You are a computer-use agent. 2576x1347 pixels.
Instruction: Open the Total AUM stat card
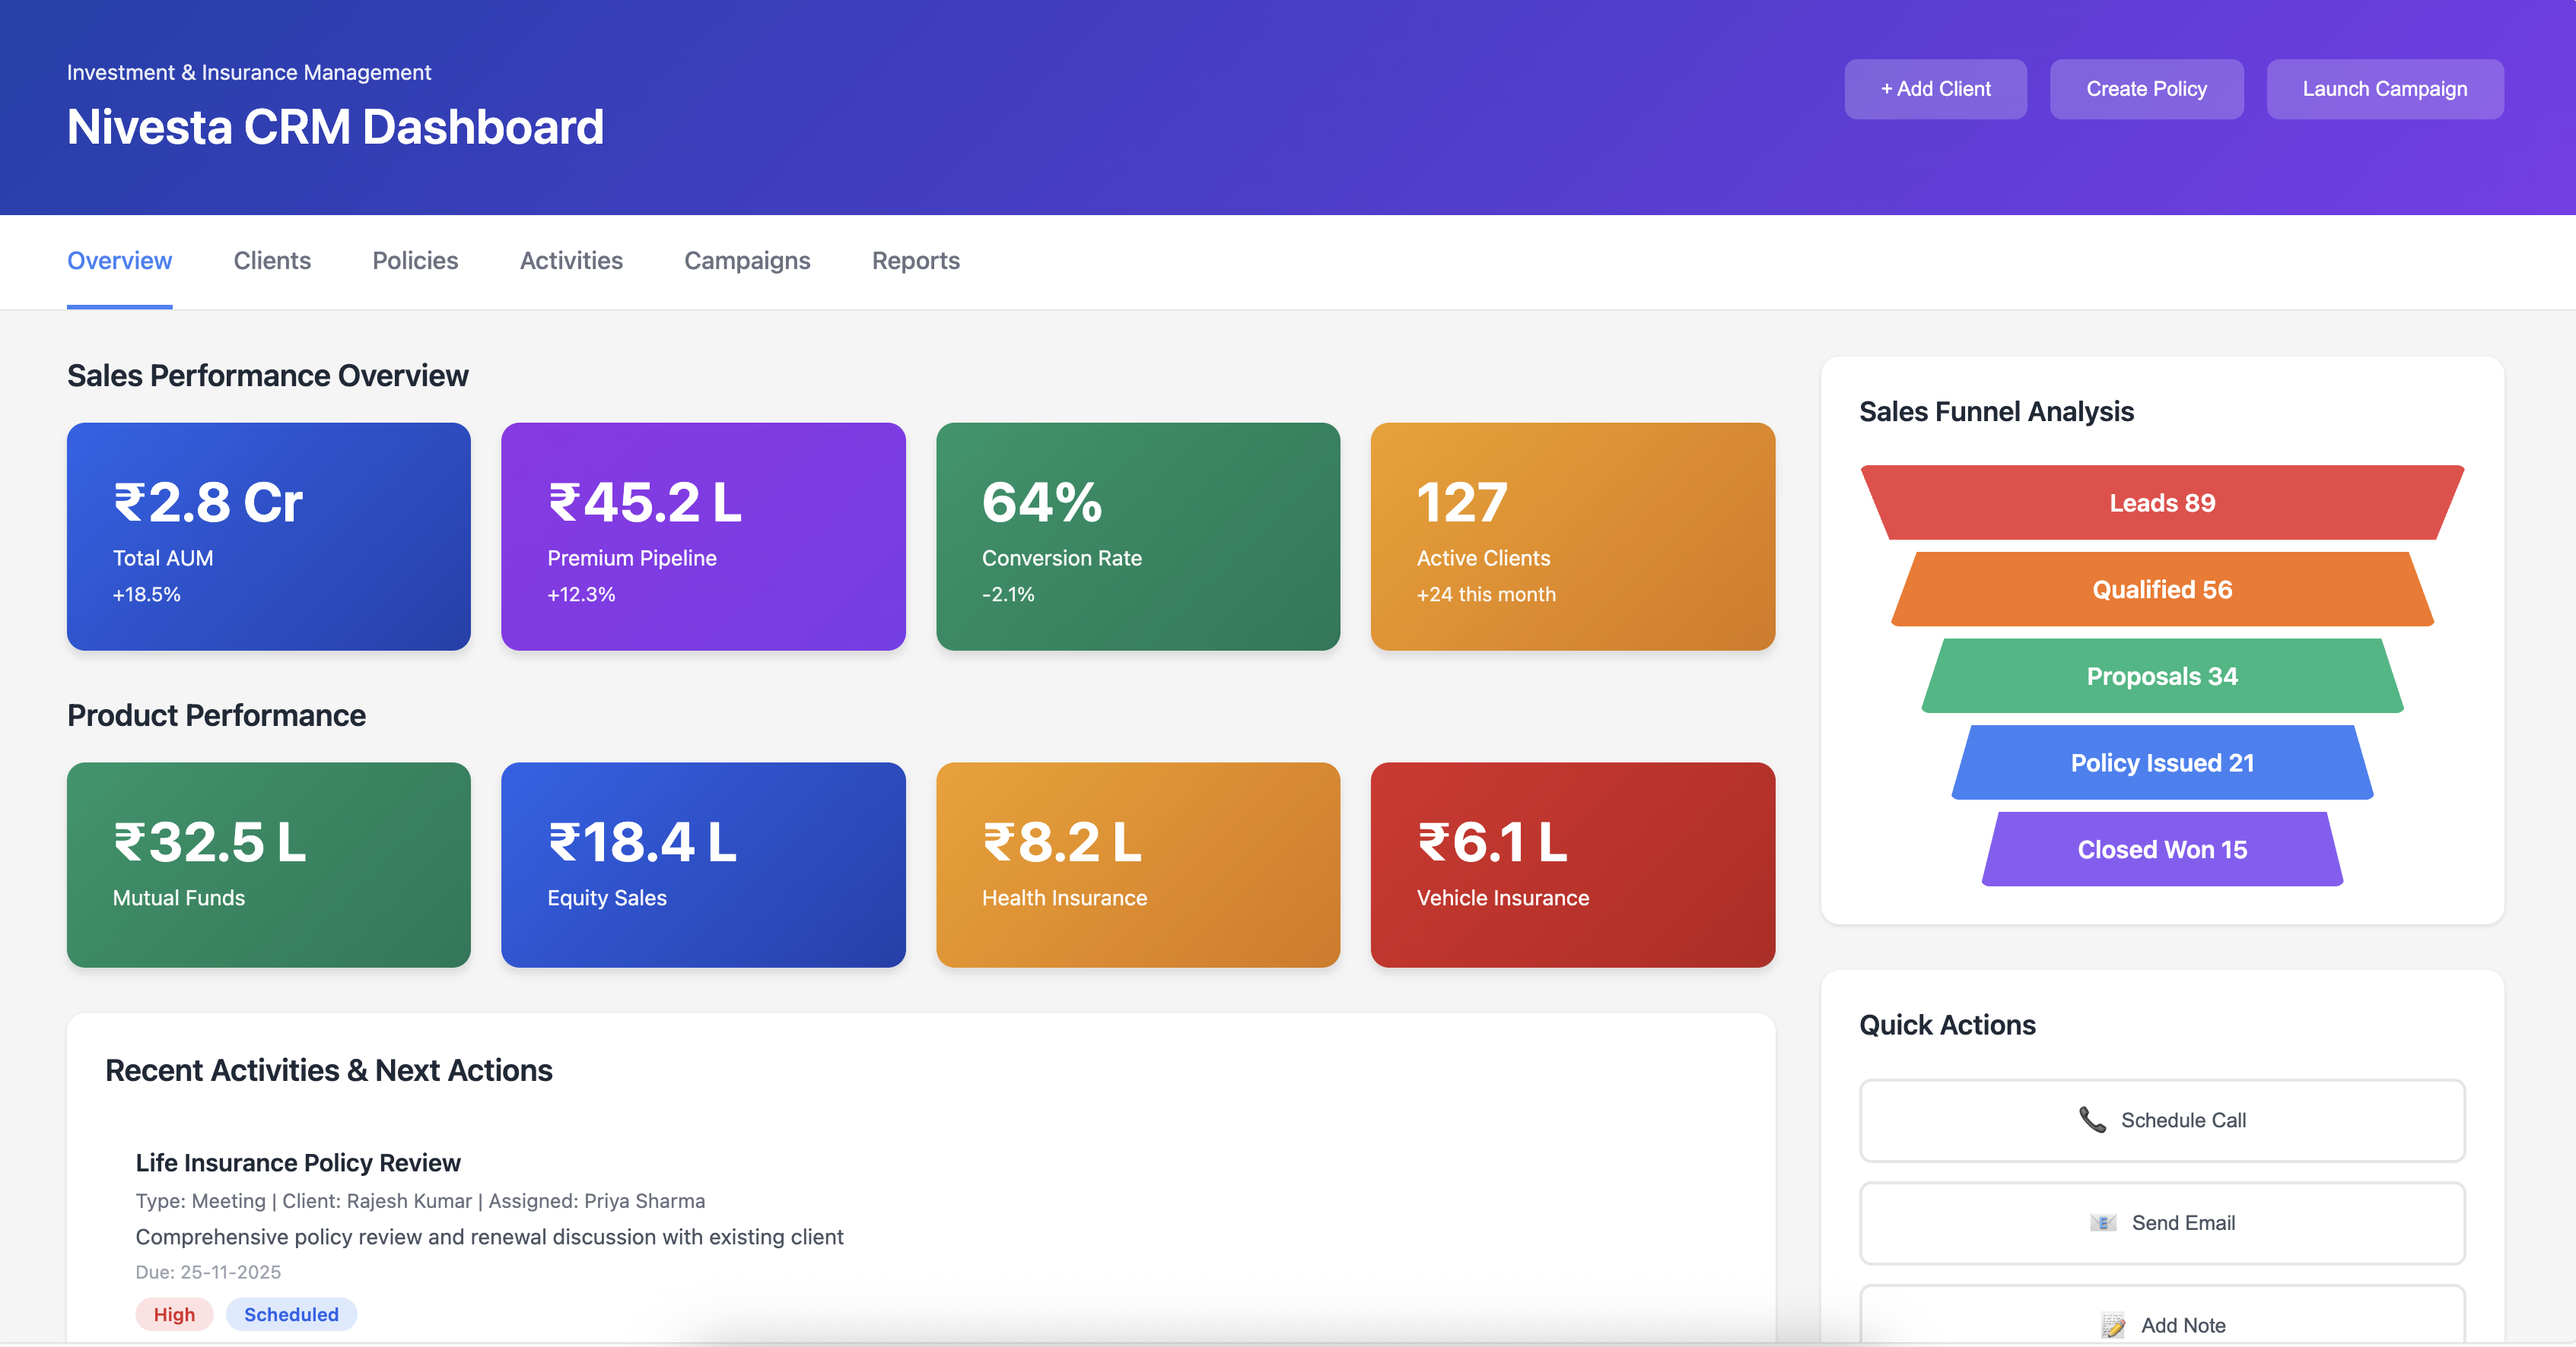(x=268, y=537)
